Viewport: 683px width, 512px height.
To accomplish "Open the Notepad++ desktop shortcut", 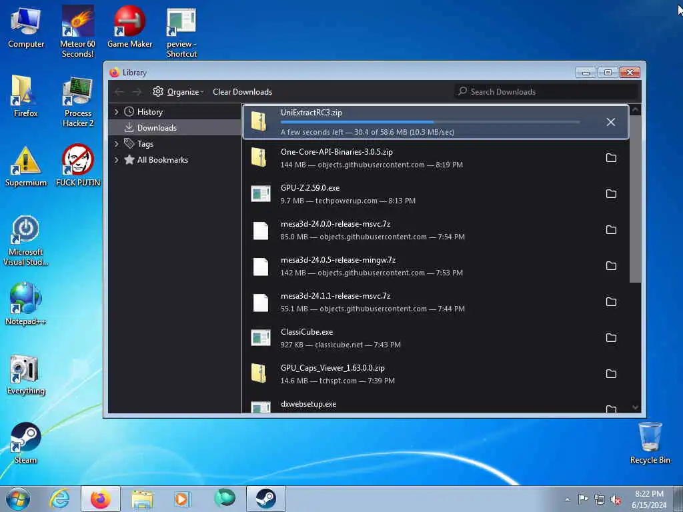I will point(26,304).
